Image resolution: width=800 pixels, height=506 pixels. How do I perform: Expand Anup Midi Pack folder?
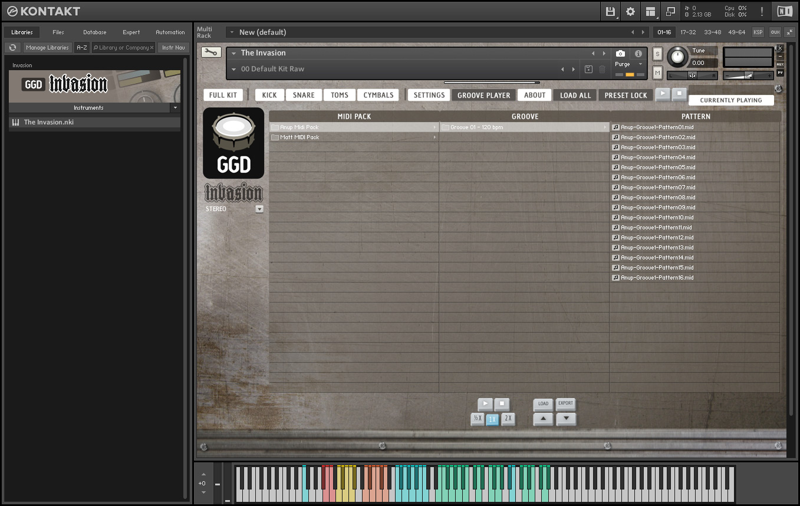354,127
